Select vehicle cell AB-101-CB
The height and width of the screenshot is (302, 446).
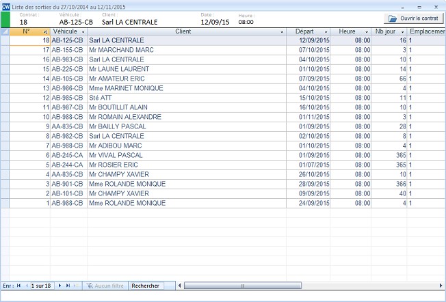coord(68,193)
